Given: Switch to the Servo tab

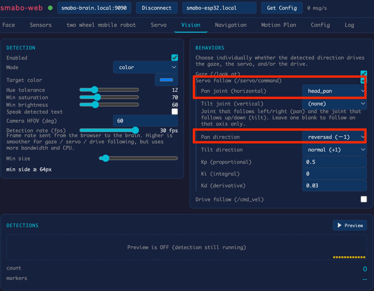Looking at the screenshot, I should [x=158, y=25].
